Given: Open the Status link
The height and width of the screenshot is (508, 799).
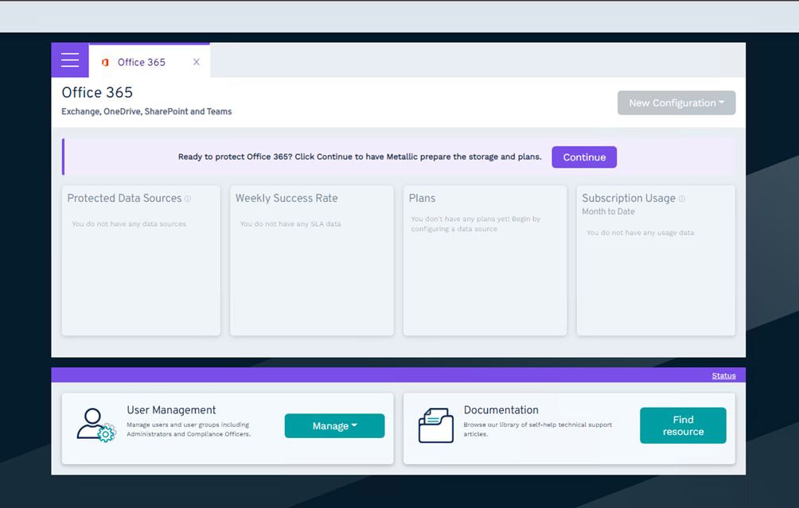Looking at the screenshot, I should click(x=723, y=375).
